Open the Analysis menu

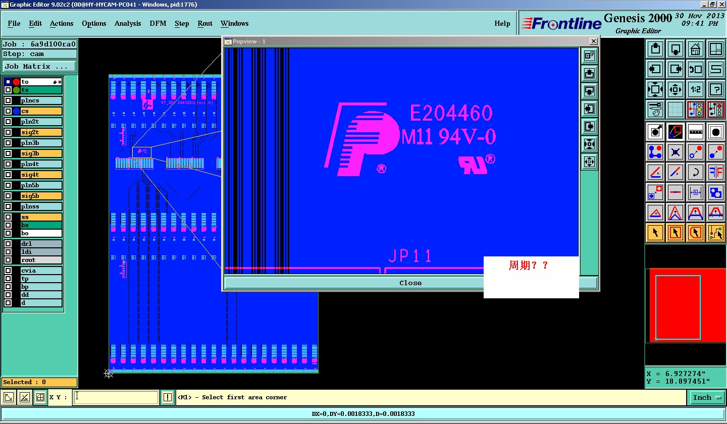128,23
